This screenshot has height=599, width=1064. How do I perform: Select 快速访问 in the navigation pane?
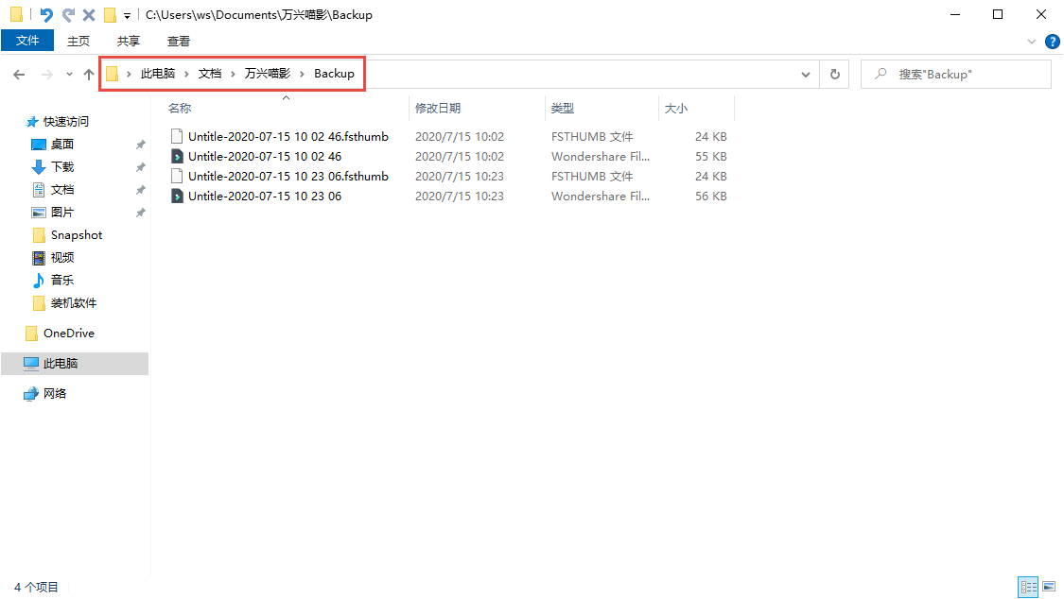(66, 121)
